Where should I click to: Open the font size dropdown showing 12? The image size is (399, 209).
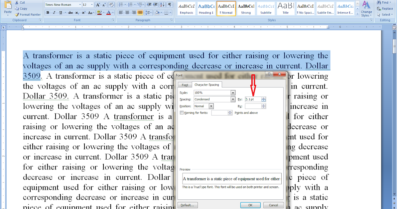92,4
